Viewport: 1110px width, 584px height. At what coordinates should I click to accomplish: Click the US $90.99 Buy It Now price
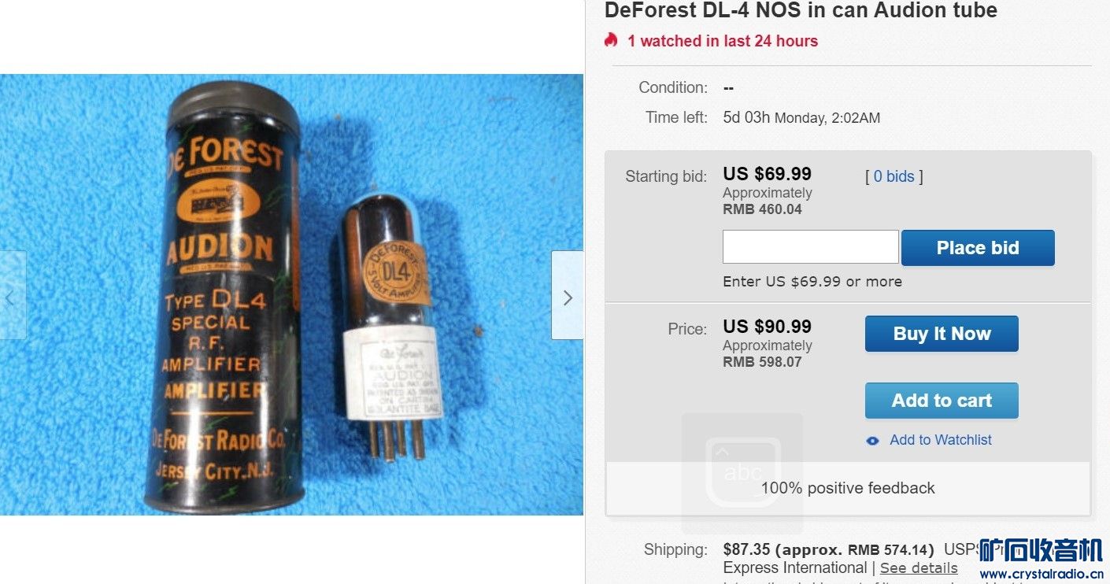coord(767,327)
